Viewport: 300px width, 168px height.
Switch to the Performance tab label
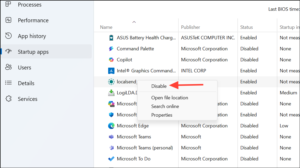33,20
